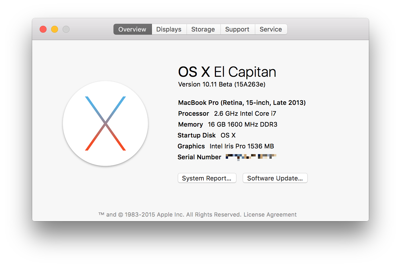Viewport: 401px width, 267px height.
Task: Minimize the window with the yellow button
Action: (x=55, y=29)
